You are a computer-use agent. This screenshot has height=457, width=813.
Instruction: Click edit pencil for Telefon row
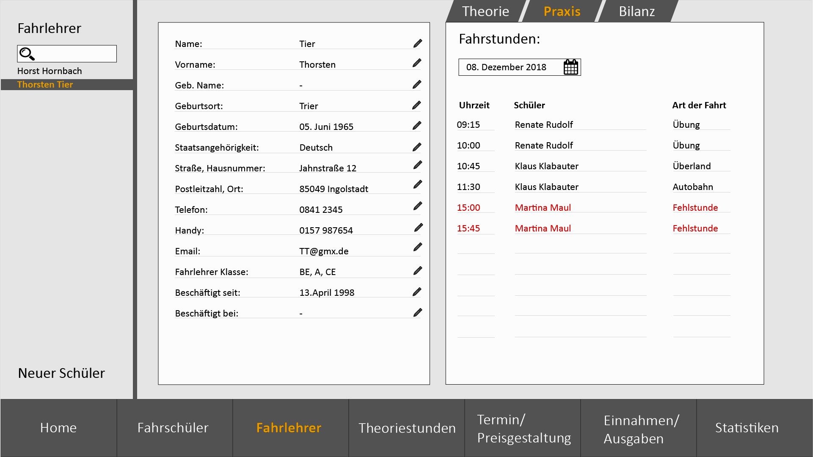(418, 206)
